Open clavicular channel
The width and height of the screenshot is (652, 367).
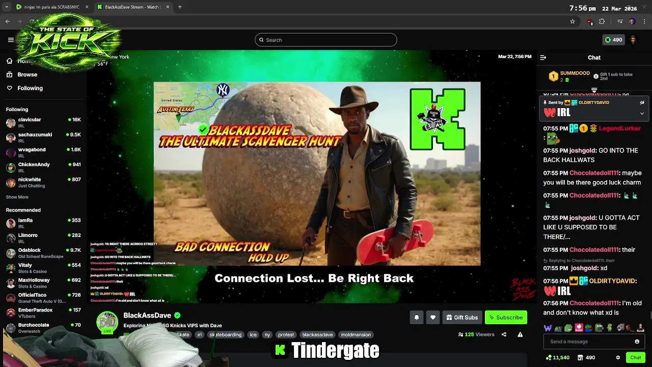(x=43, y=123)
